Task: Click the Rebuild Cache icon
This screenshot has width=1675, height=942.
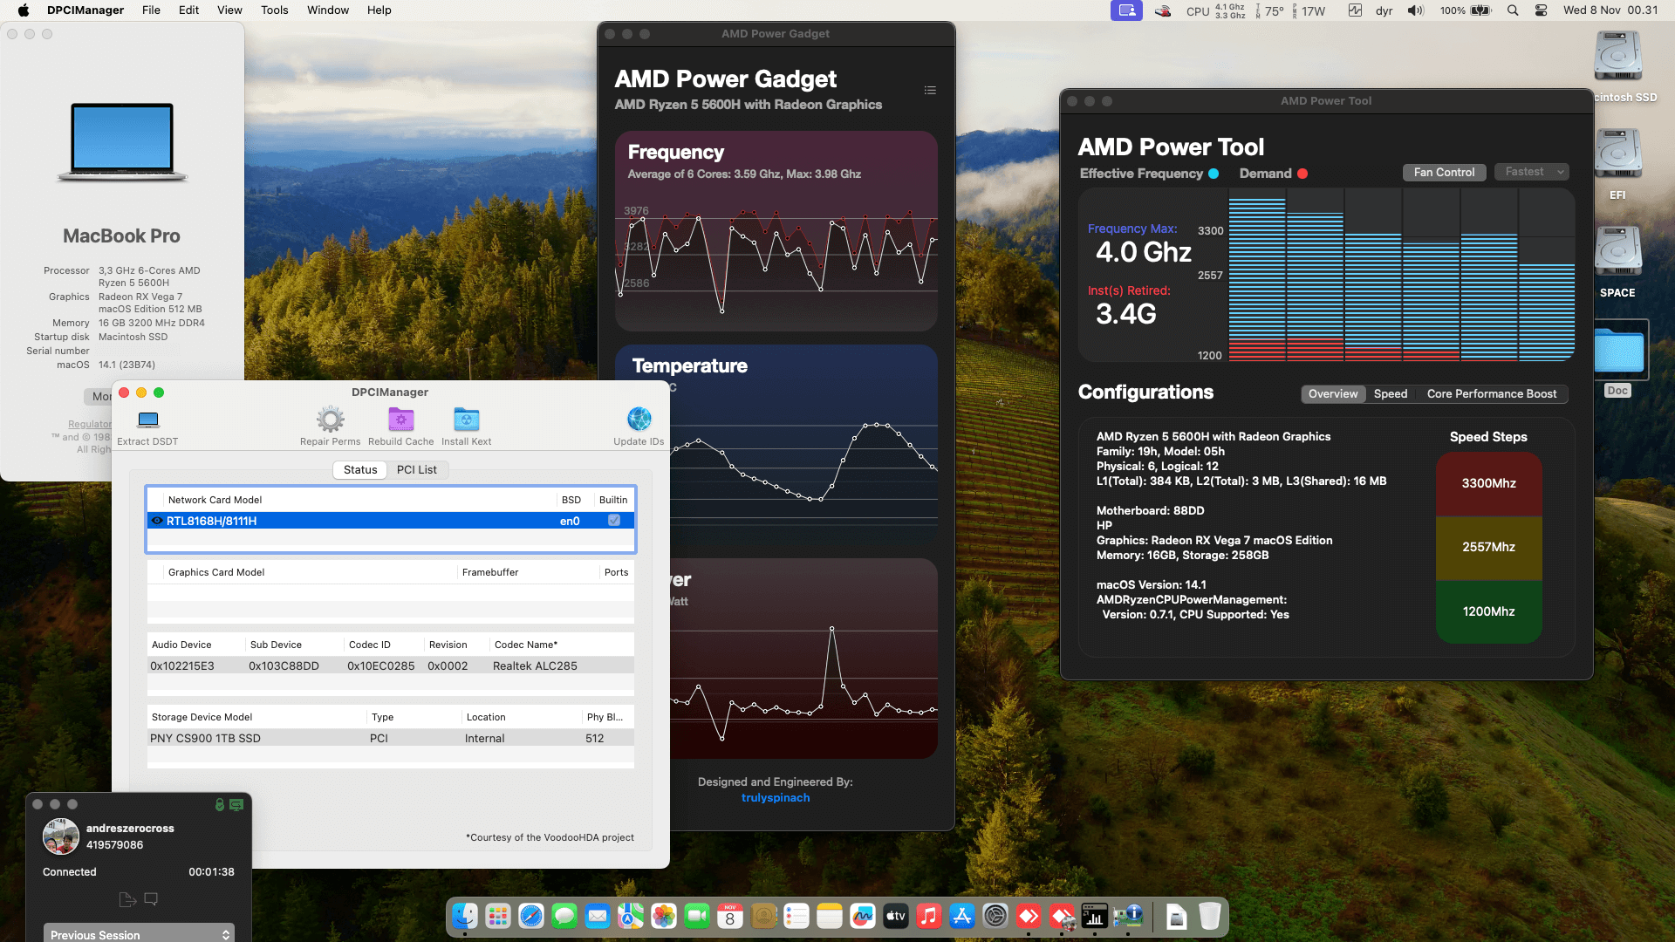Action: click(400, 420)
